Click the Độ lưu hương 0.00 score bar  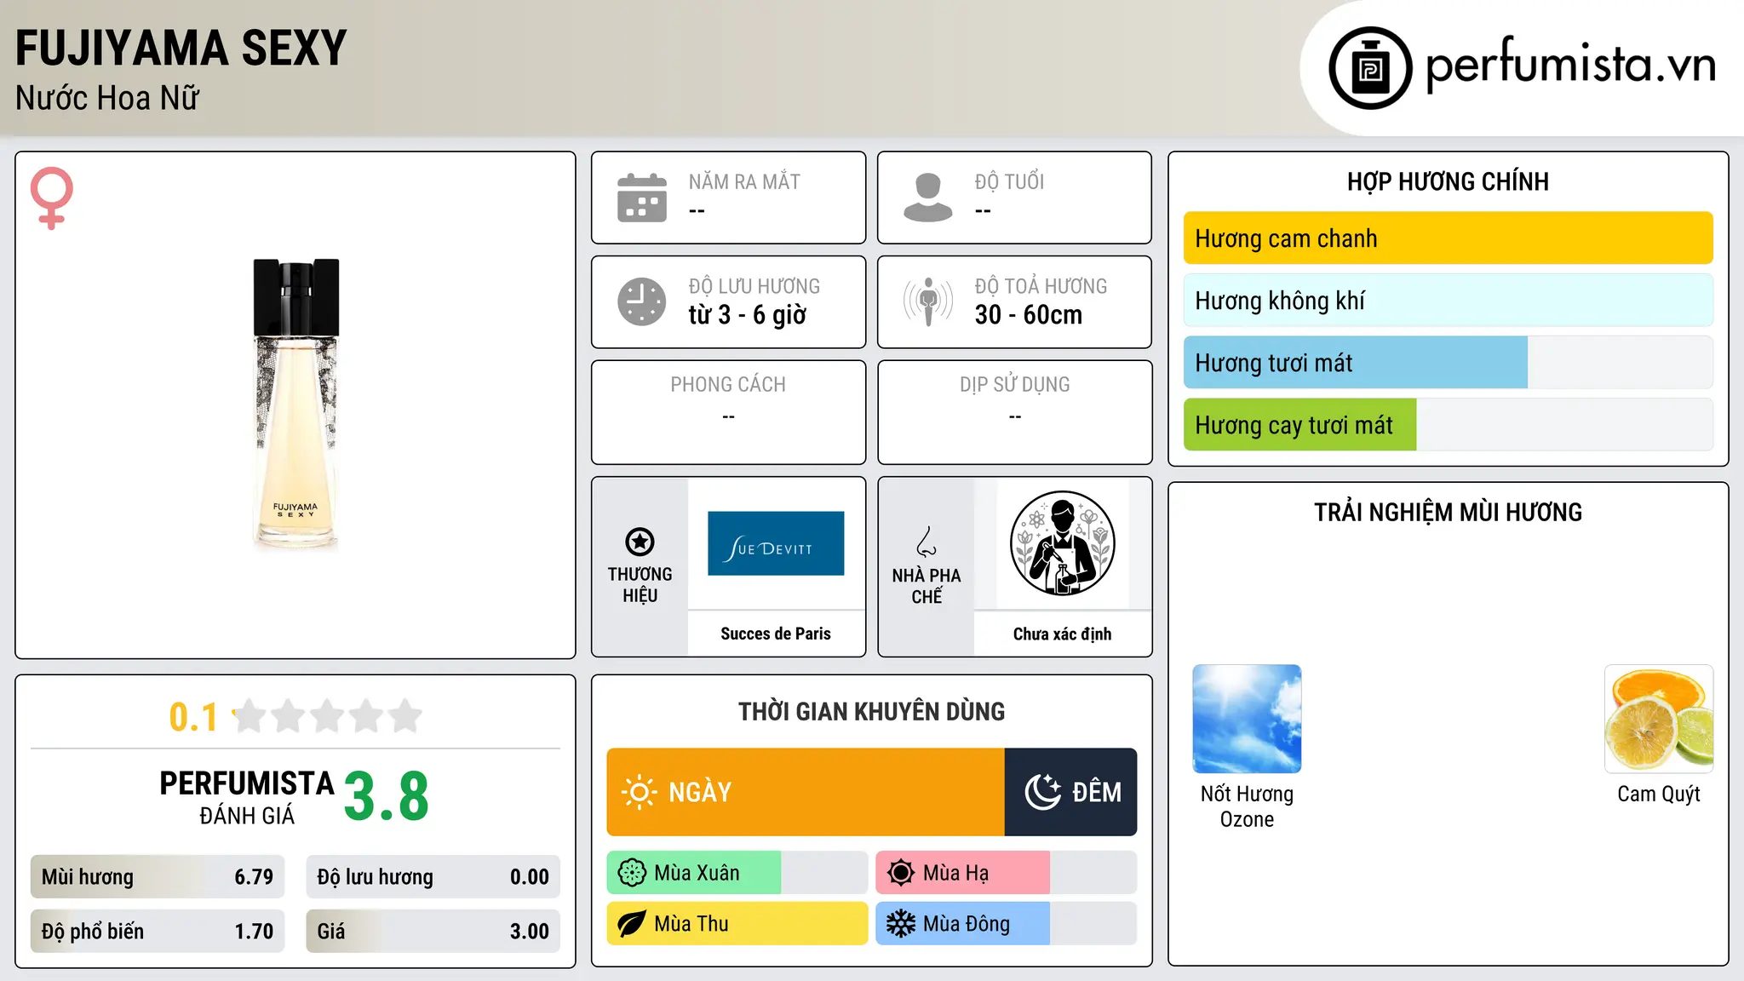[x=433, y=877]
